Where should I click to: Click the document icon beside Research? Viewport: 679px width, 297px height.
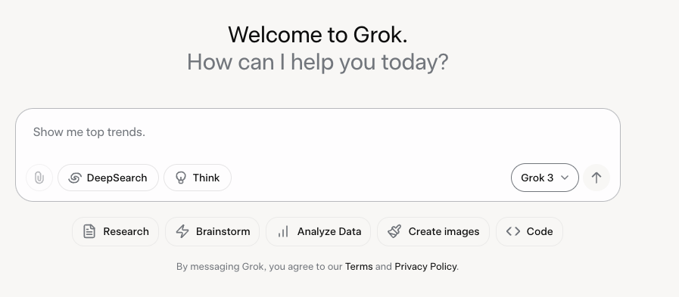(89, 231)
